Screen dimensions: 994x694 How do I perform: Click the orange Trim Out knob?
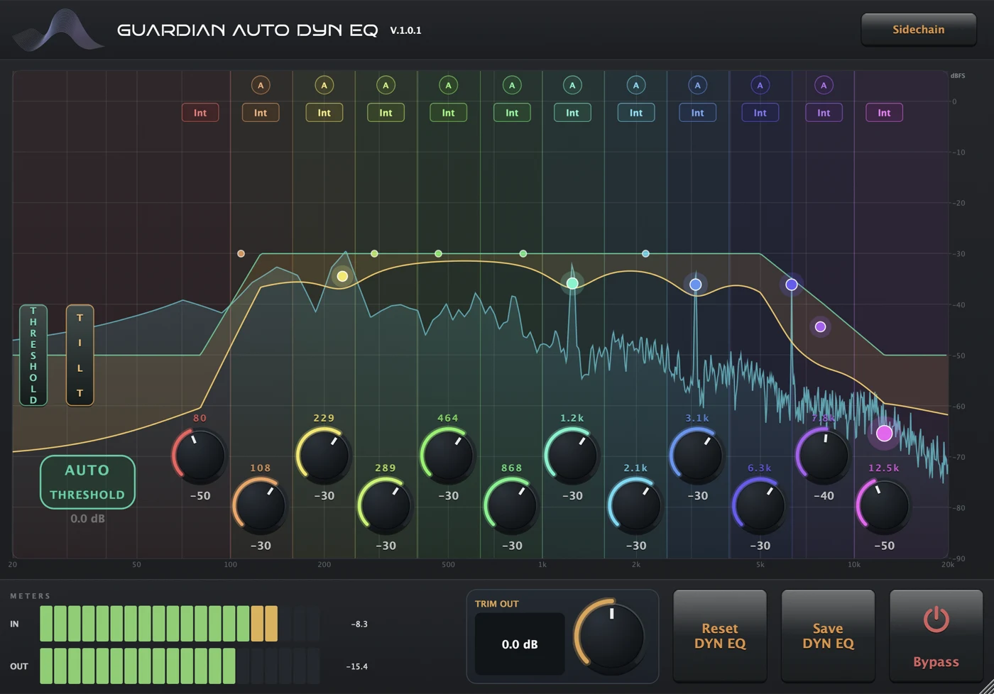611,636
